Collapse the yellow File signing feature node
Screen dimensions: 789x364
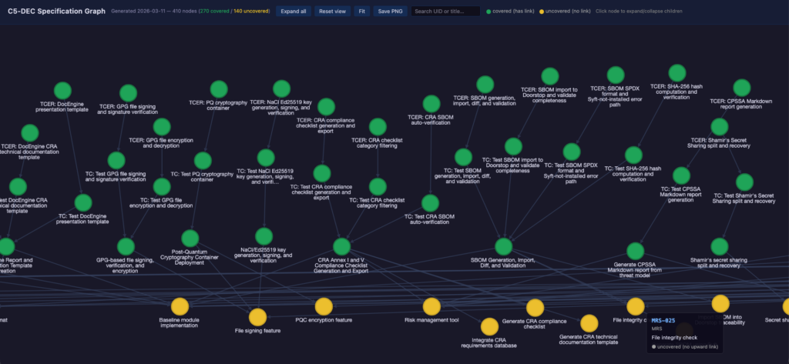(x=257, y=316)
